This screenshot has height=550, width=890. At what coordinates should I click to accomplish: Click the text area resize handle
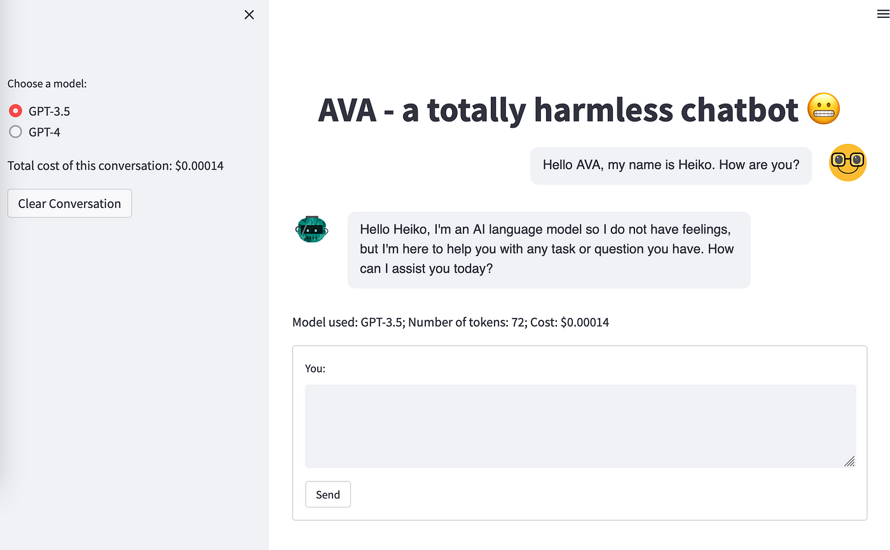(x=849, y=462)
